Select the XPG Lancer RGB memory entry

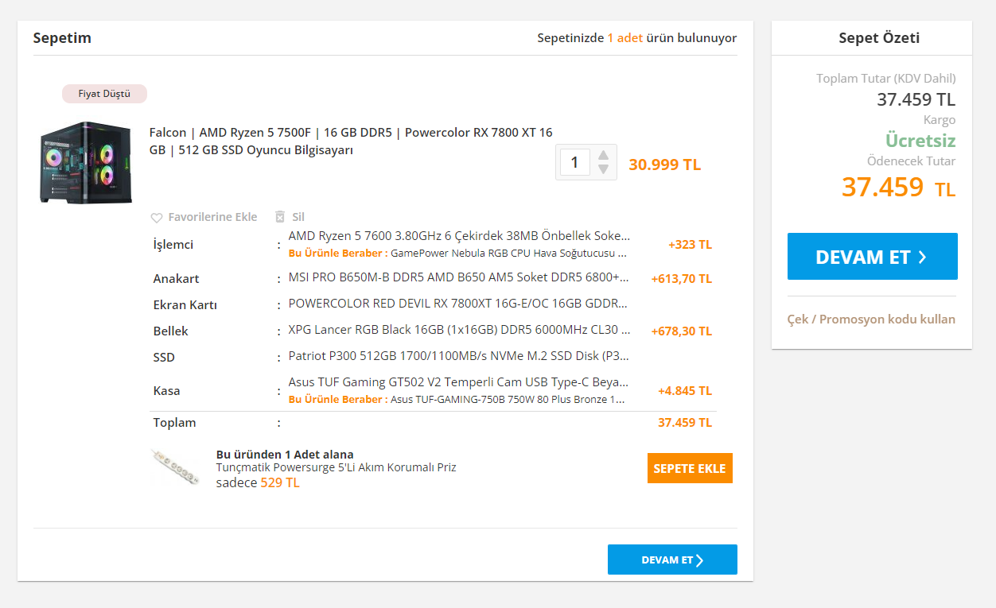click(459, 331)
